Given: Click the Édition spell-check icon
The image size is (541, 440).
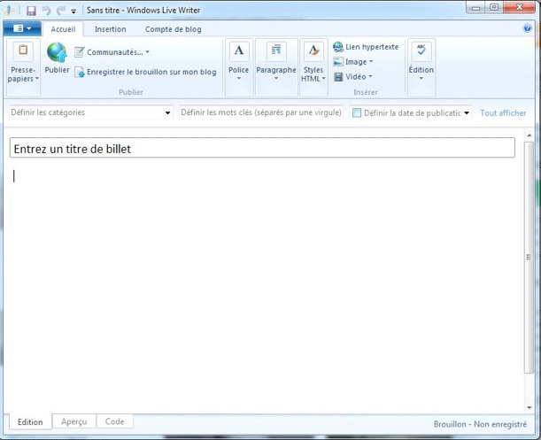Looking at the screenshot, I should 421,50.
